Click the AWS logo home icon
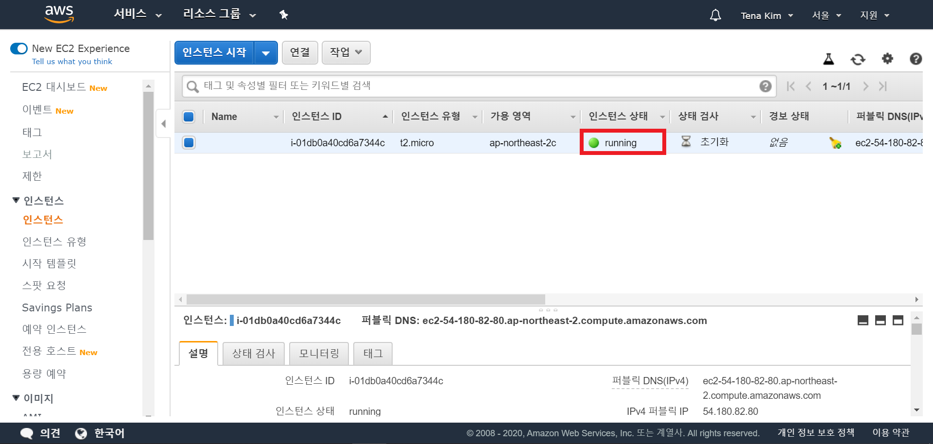Viewport: 933px width, 444px height. [x=59, y=15]
